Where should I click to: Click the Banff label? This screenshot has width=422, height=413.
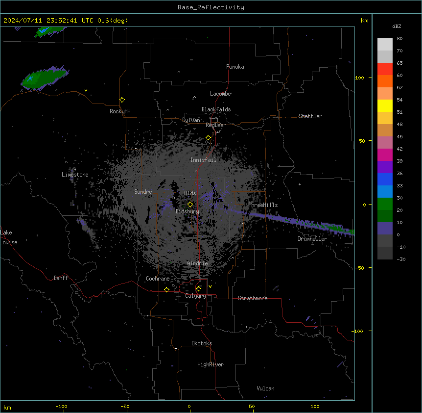pyautogui.click(x=61, y=278)
